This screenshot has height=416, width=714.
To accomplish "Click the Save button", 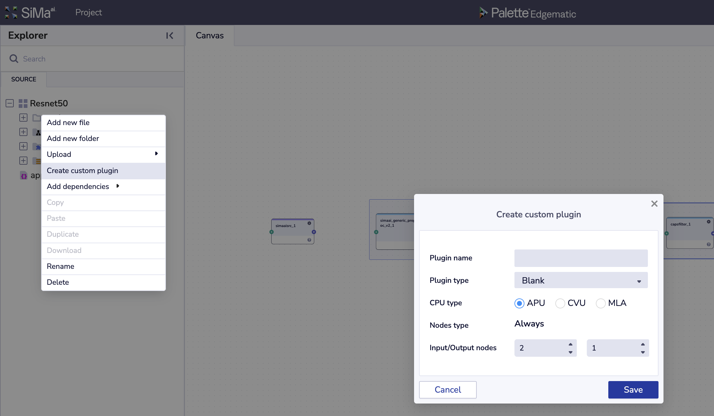I will 633,389.
